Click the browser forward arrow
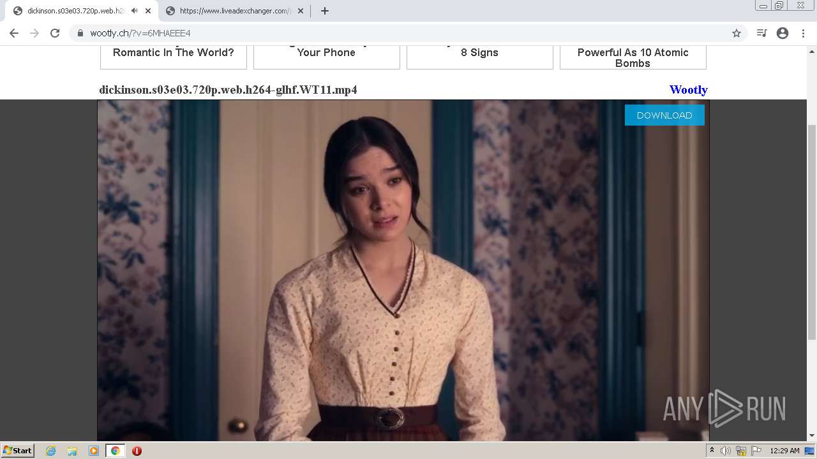The height and width of the screenshot is (459, 817). (34, 33)
